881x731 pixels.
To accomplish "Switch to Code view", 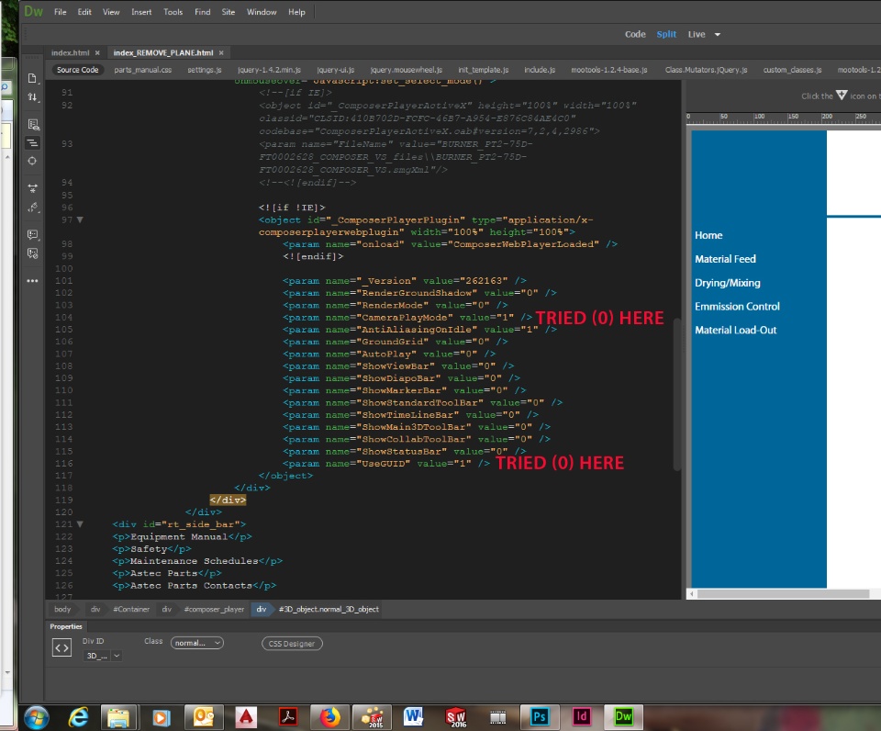I will (635, 34).
